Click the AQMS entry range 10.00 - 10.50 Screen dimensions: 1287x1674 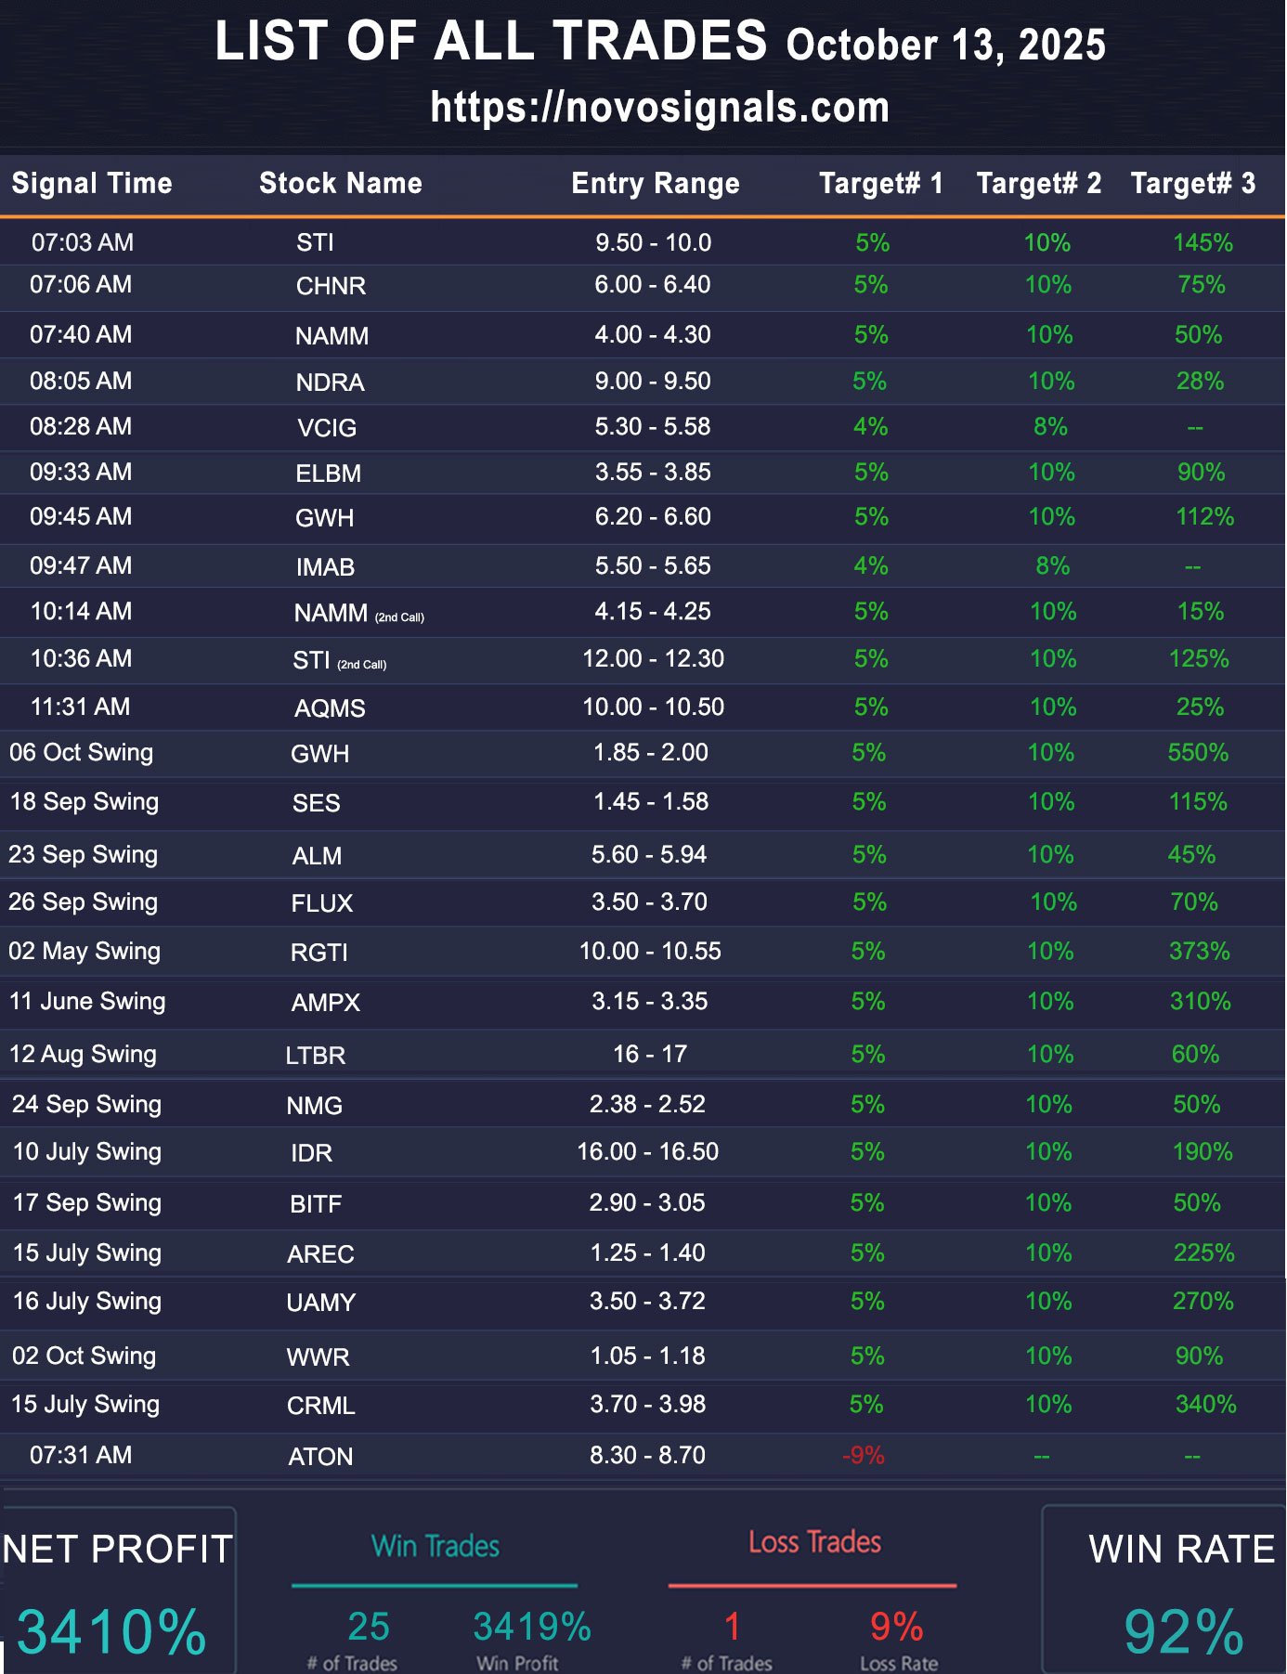653,707
